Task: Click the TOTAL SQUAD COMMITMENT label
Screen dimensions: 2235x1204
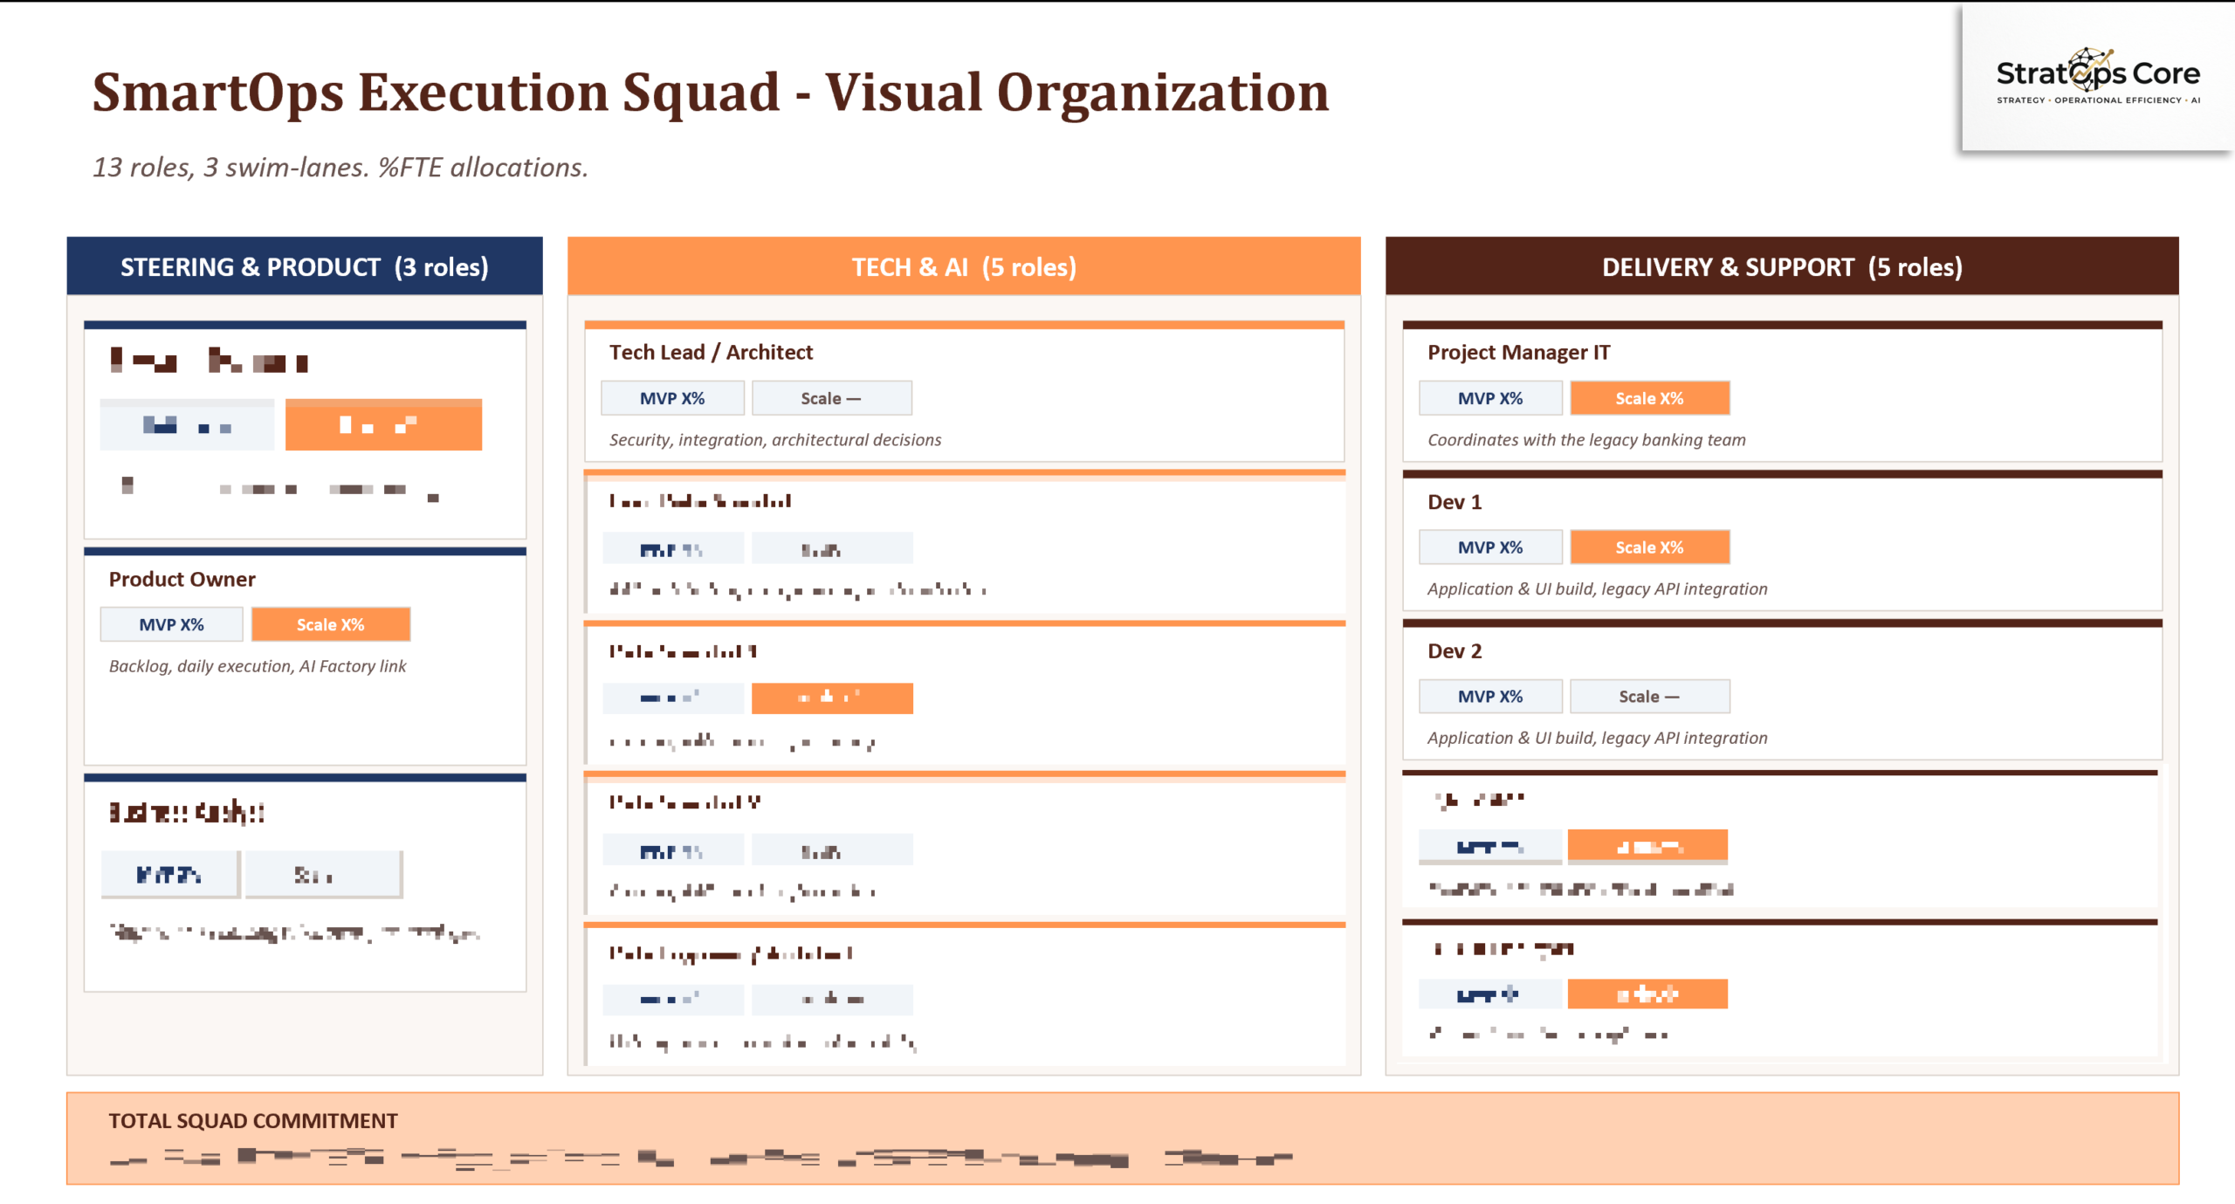Action: (253, 1121)
